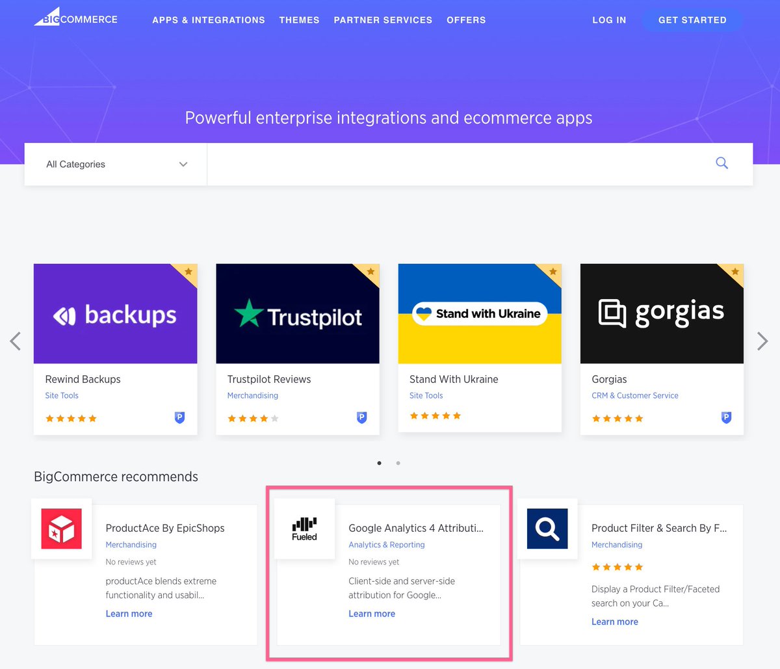The image size is (780, 669).
Task: Click the featured star ribbon on Rewind Backups
Action: 187,272
